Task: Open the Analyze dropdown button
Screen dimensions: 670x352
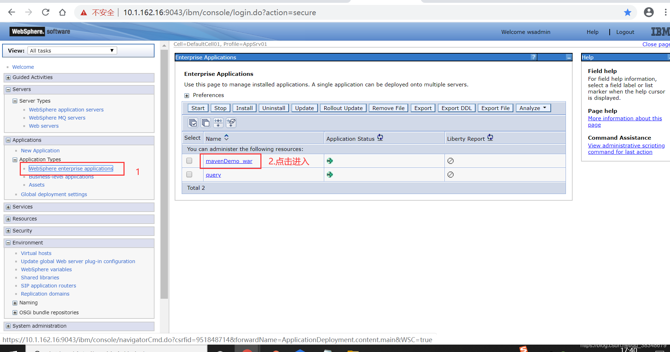Action: pyautogui.click(x=533, y=108)
